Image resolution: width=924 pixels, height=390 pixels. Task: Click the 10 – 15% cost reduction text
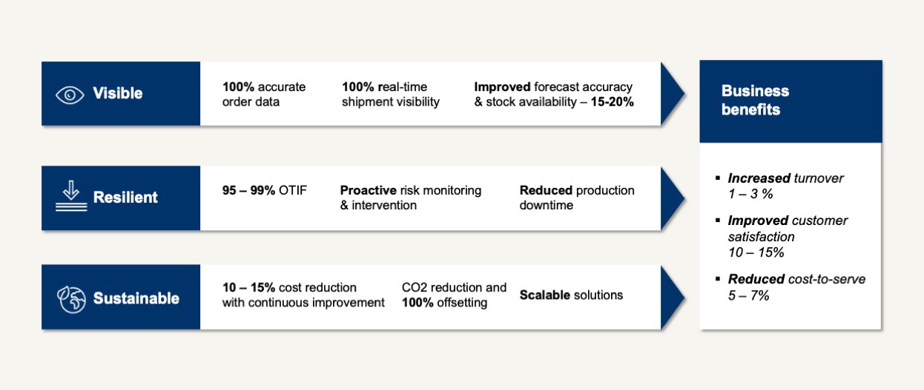303,295
